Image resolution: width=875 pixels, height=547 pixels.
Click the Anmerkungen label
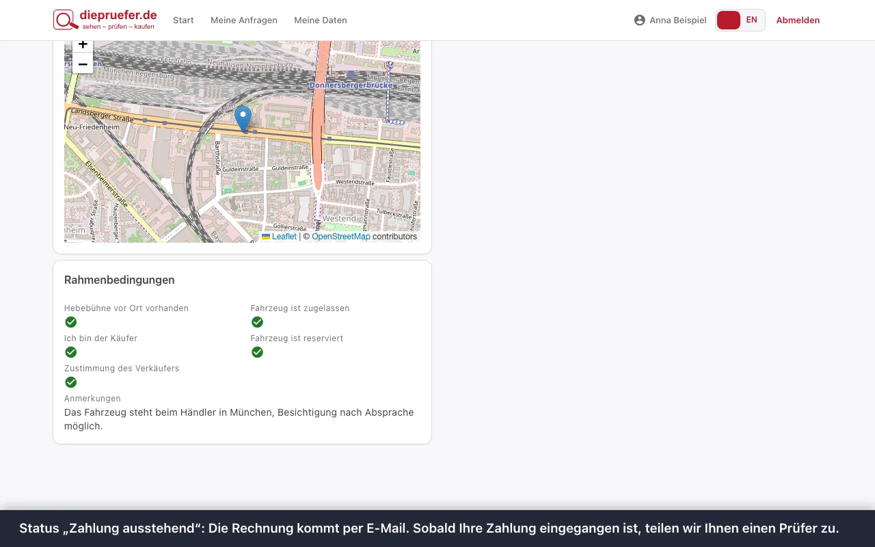[x=92, y=398]
